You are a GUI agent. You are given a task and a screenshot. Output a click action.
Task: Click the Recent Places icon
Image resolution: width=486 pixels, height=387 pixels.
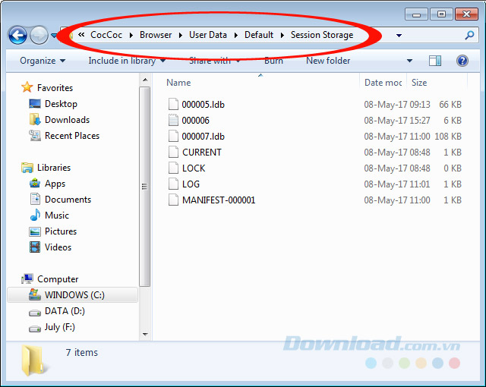coord(35,135)
